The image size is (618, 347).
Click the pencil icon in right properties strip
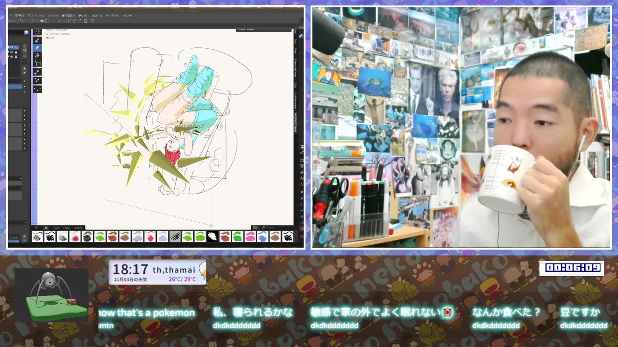click(301, 36)
